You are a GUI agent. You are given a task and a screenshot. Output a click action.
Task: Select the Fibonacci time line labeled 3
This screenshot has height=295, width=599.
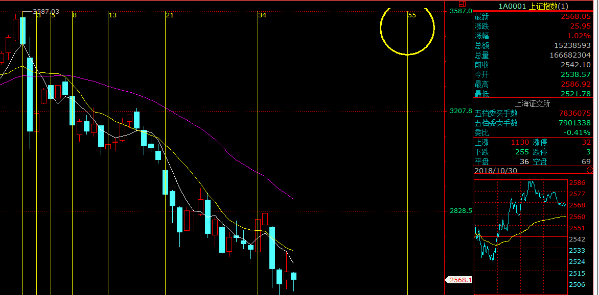coord(36,152)
